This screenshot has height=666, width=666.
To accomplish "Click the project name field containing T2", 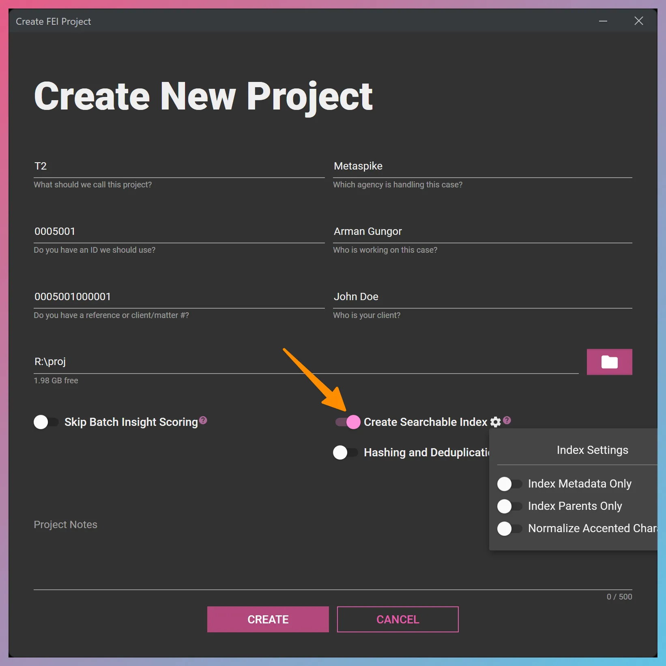I will pyautogui.click(x=179, y=166).
